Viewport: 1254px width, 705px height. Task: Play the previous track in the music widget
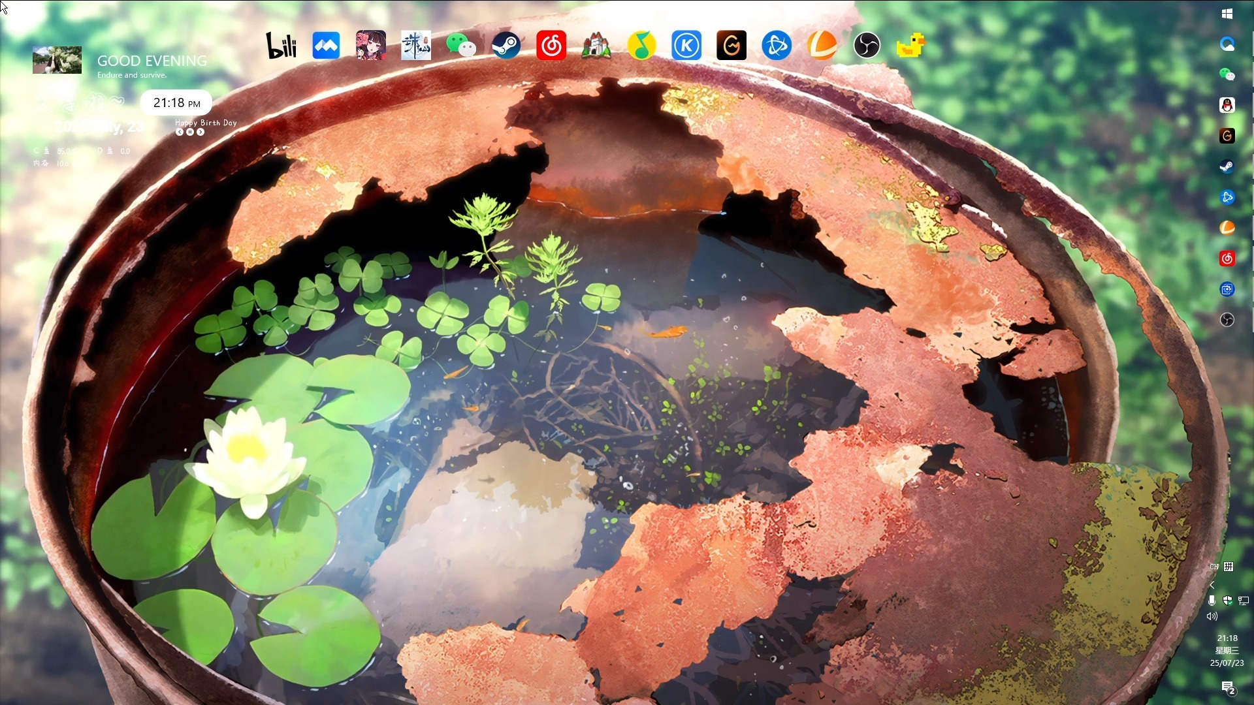(x=180, y=132)
